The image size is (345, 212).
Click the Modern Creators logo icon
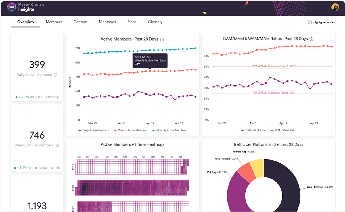coord(11,7)
